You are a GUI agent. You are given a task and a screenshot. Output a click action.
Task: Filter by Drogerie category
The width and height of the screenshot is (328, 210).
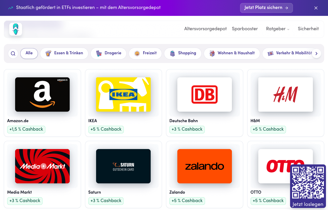click(109, 54)
